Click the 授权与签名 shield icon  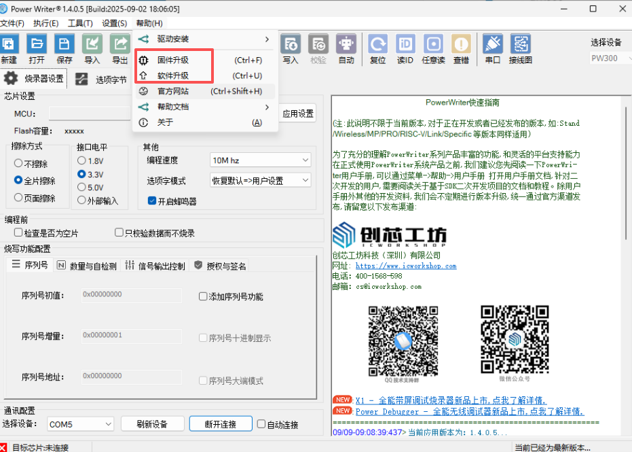pyautogui.click(x=198, y=265)
